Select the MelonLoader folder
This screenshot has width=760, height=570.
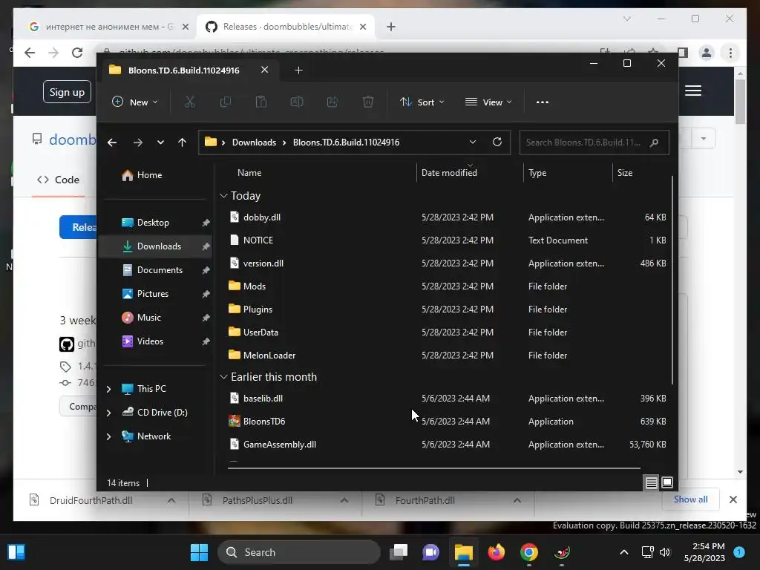pyautogui.click(x=269, y=356)
